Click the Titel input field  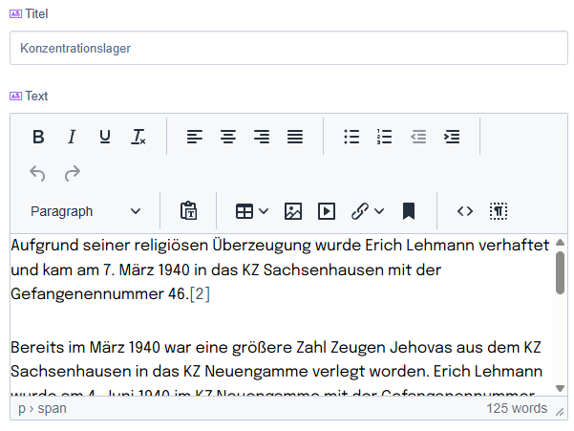click(288, 48)
